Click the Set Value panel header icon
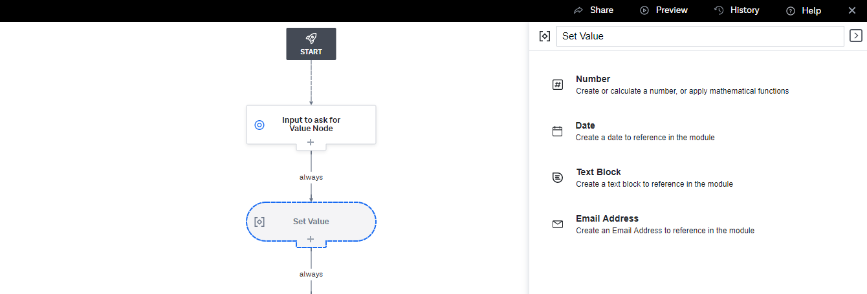Image resolution: width=867 pixels, height=294 pixels. (x=545, y=36)
